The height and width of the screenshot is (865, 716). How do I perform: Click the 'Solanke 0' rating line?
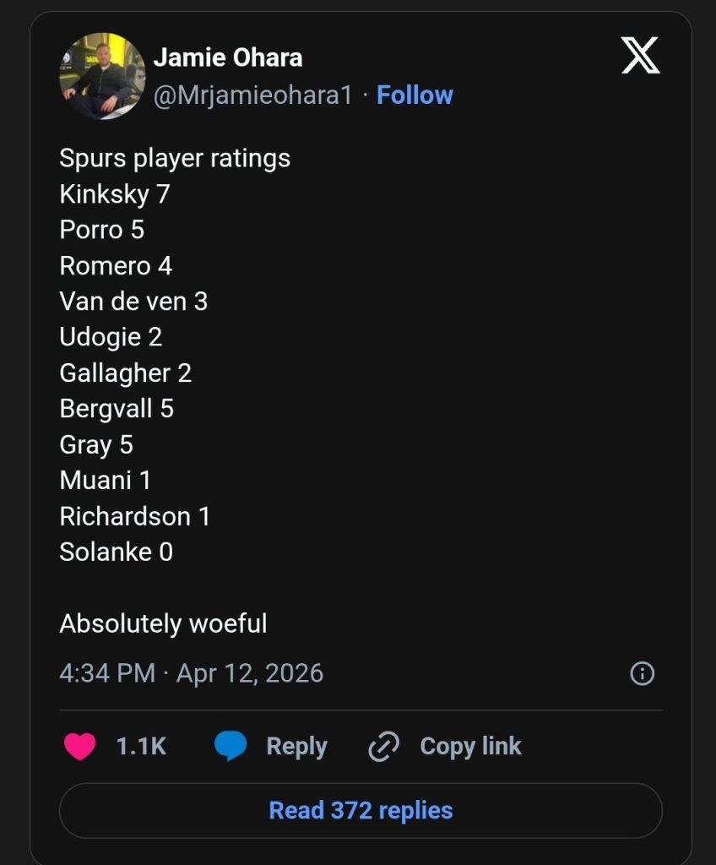[117, 552]
